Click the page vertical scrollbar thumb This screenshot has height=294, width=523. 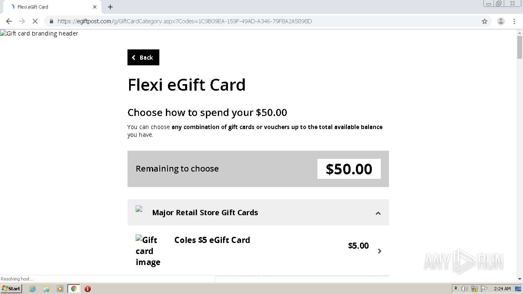coord(520,47)
